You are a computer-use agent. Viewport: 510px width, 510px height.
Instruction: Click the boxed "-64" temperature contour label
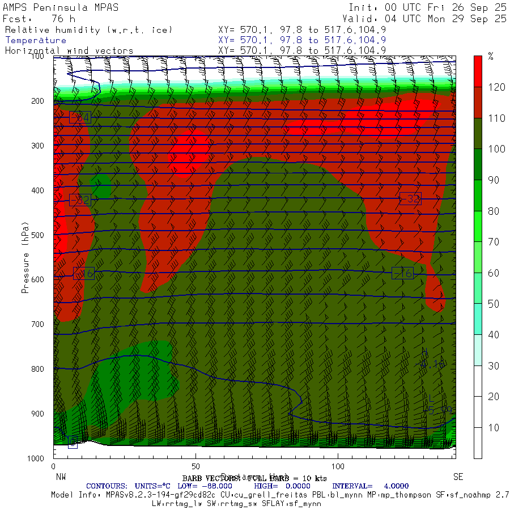[80, 117]
